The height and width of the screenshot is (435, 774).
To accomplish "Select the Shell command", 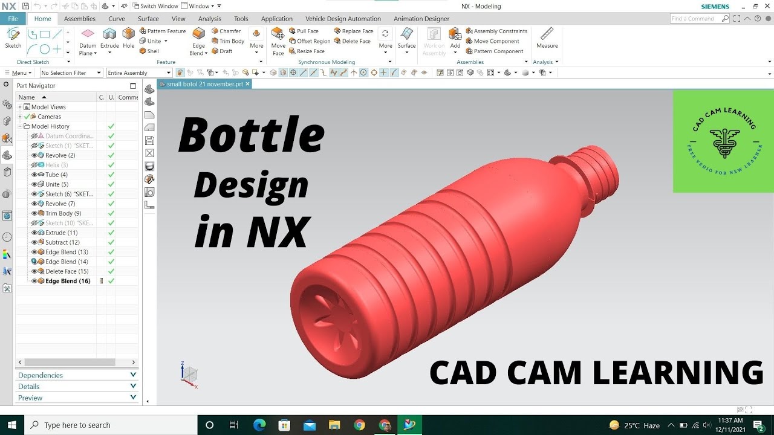I will (149, 51).
